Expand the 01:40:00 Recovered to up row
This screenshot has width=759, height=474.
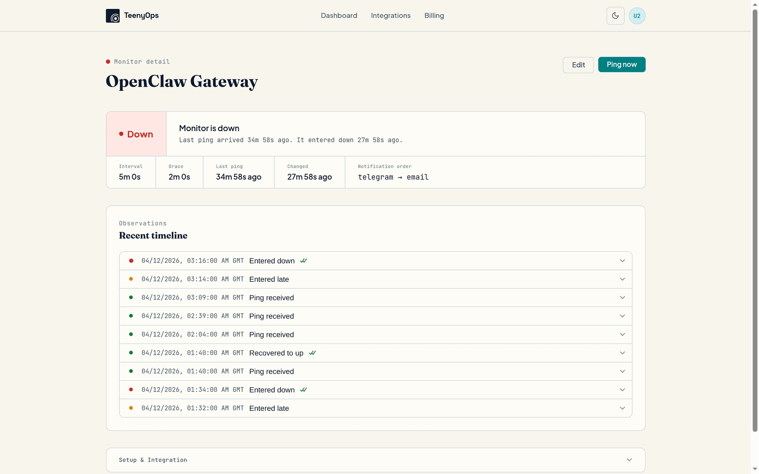375,353
